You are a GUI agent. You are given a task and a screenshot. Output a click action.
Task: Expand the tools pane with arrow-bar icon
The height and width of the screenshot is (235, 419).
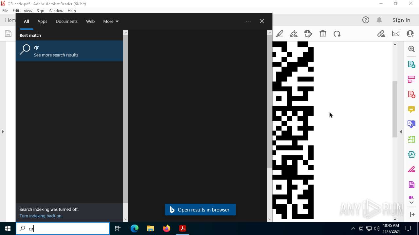pos(412,214)
